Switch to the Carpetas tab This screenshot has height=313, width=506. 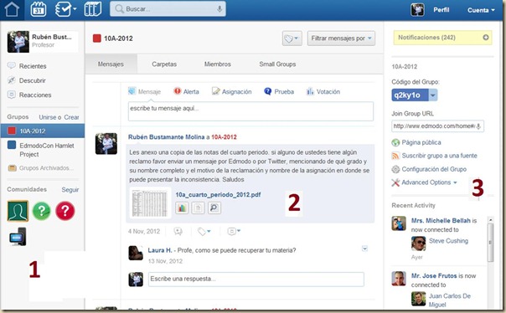tap(164, 64)
